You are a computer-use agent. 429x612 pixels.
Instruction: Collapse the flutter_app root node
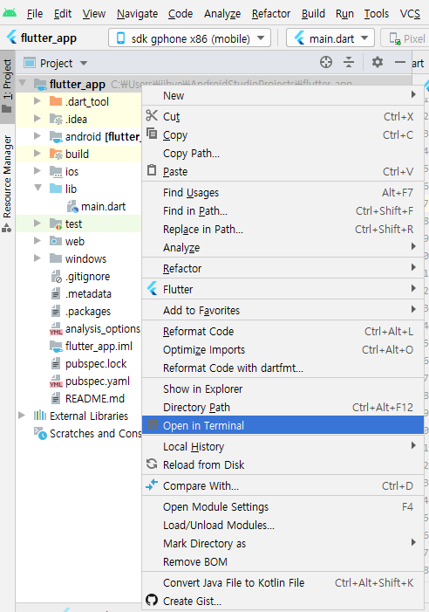click(22, 83)
